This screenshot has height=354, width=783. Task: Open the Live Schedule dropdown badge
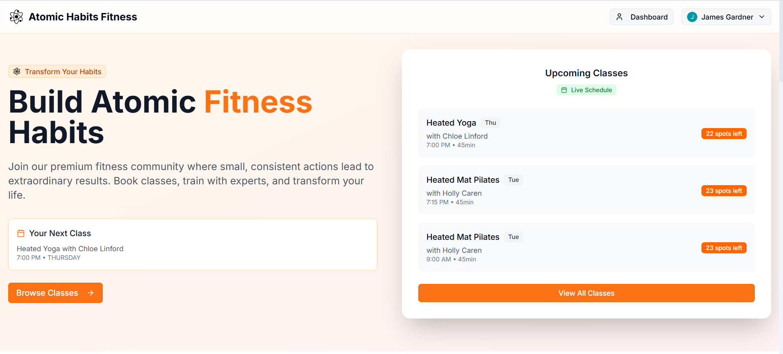click(586, 90)
